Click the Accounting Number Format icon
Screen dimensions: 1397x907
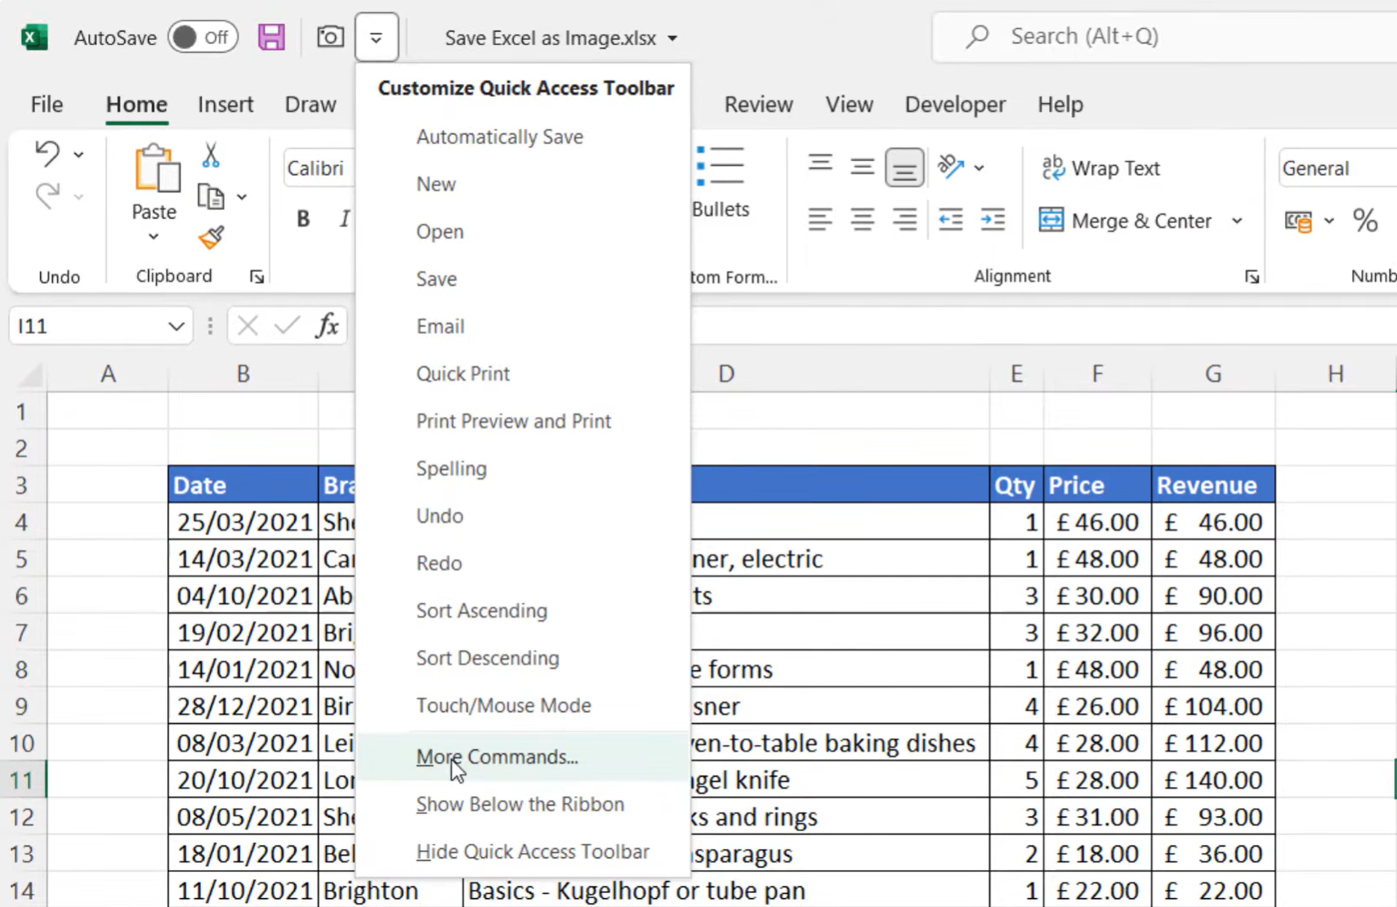(1298, 221)
